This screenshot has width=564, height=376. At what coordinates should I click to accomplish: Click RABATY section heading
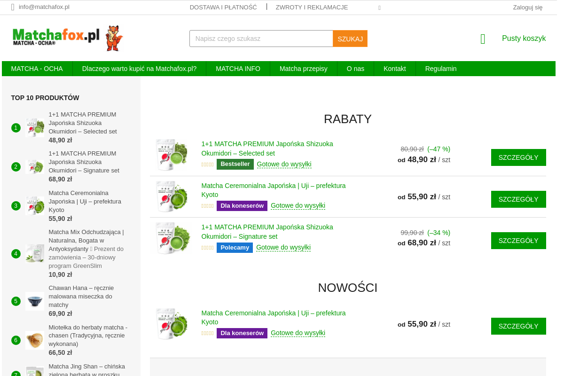coord(348,119)
